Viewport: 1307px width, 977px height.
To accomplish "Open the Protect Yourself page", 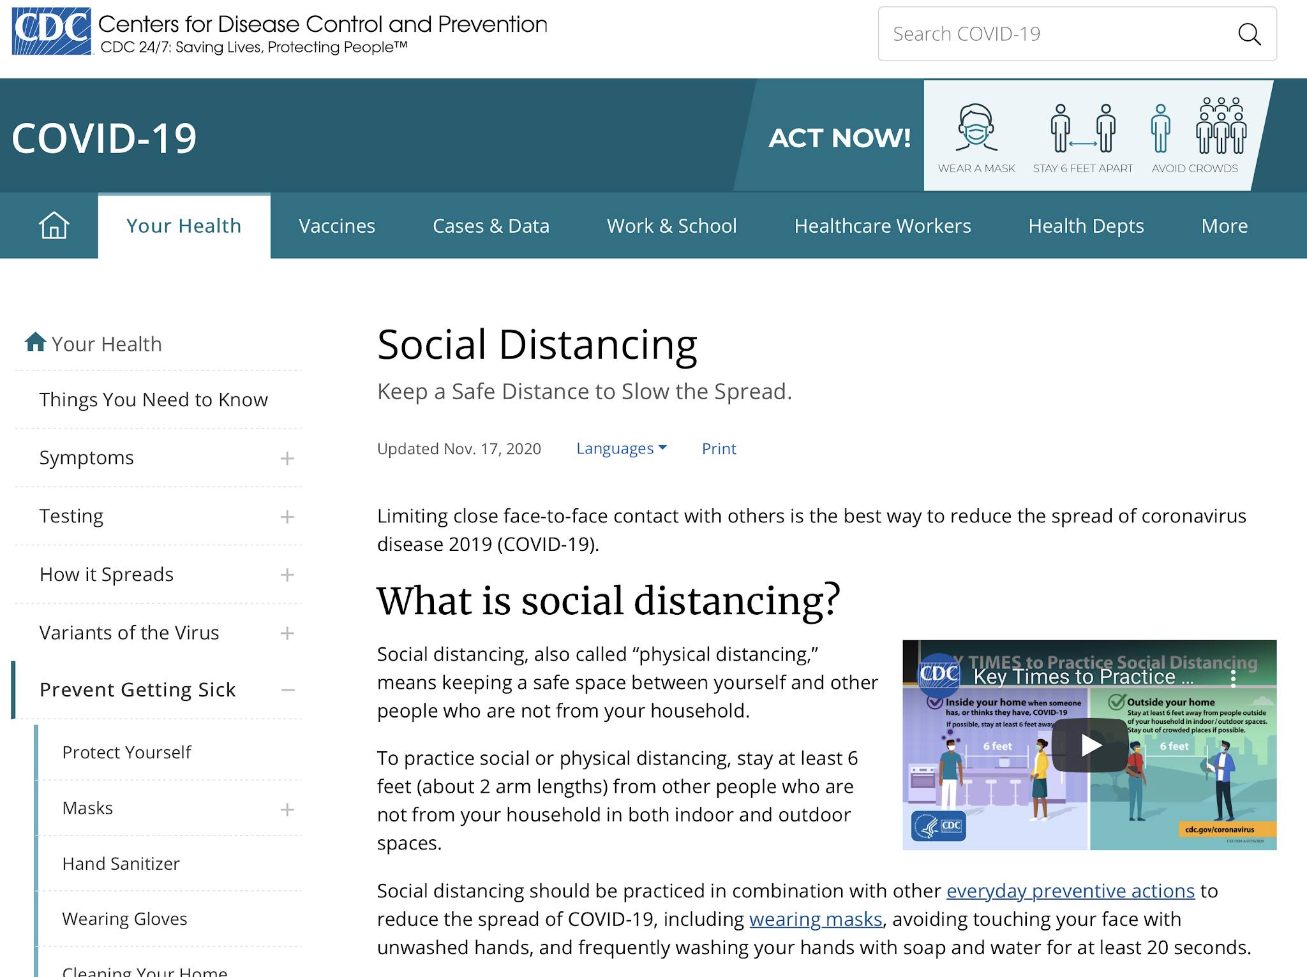I will click(126, 753).
